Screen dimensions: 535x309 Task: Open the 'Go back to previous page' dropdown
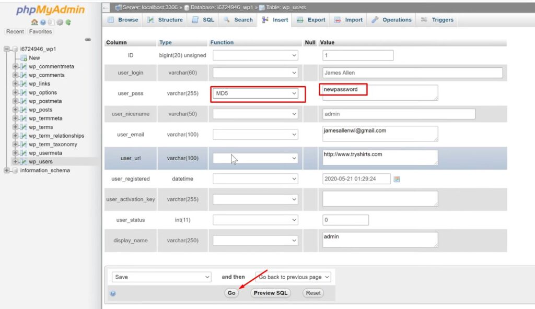(293, 277)
